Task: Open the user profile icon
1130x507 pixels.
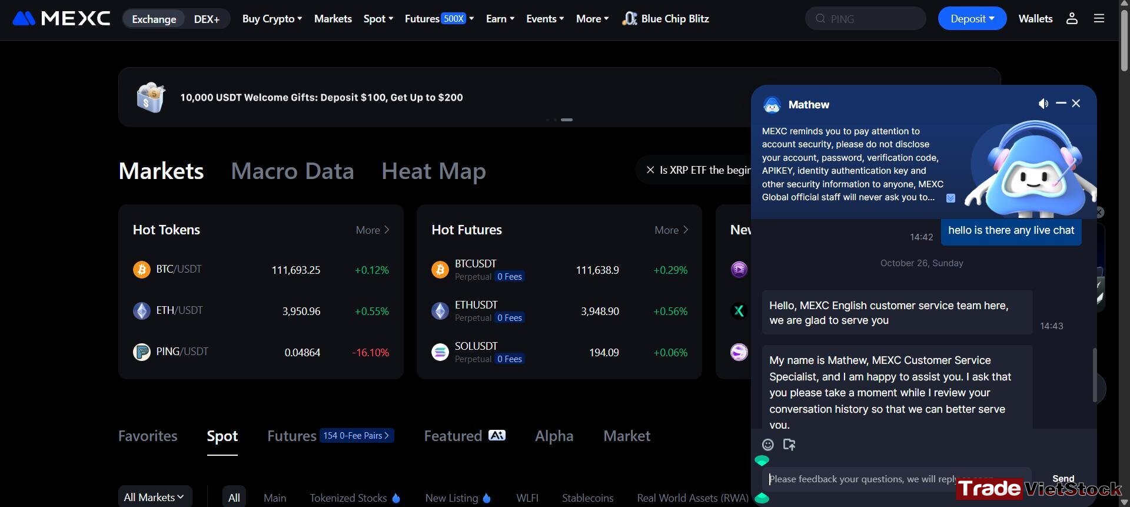Action: coord(1072,19)
